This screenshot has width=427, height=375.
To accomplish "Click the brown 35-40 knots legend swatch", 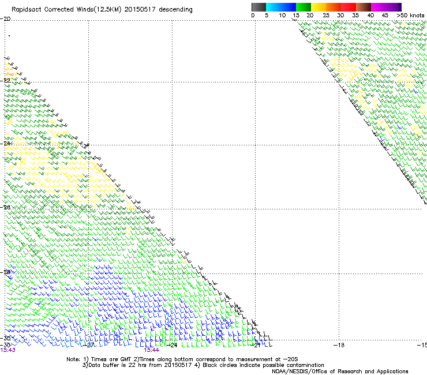I will (x=364, y=7).
